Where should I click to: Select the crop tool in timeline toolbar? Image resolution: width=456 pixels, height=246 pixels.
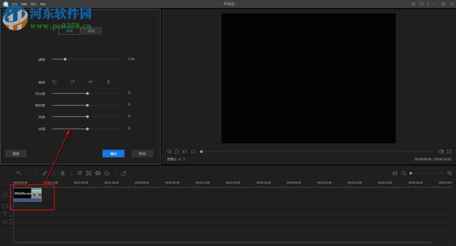(79, 173)
